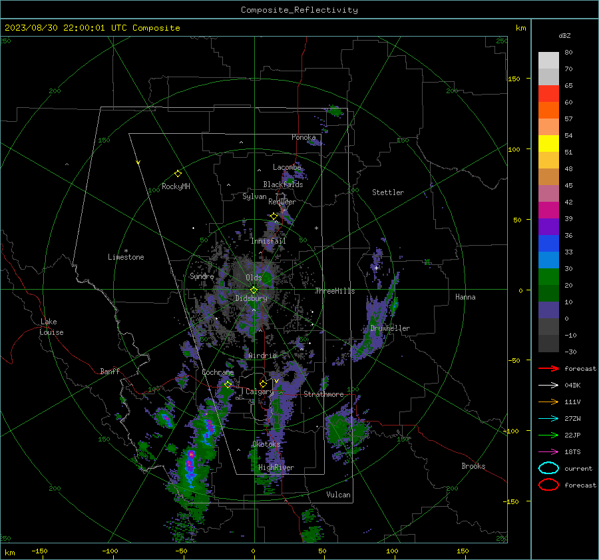Viewport: 599px width, 560px height.
Task: Click the asterisk marker above Limestone label
Action: tap(126, 251)
